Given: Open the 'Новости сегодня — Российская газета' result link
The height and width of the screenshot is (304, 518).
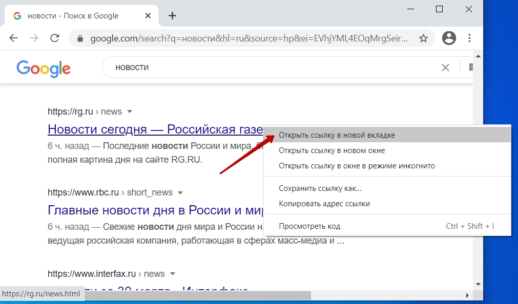Looking at the screenshot, I should [x=155, y=129].
